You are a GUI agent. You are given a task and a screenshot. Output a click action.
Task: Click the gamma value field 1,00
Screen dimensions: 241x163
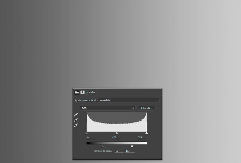pos(116,137)
